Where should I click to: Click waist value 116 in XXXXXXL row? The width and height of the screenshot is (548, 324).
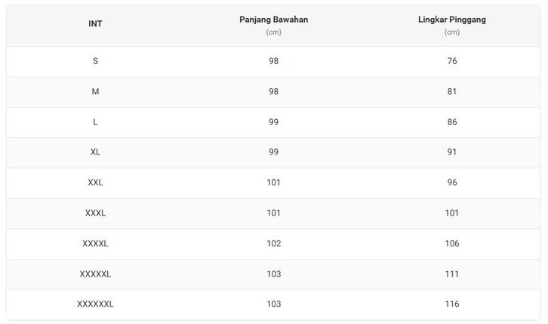click(451, 304)
